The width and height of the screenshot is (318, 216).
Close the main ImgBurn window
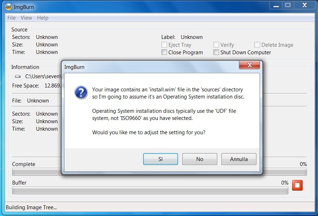pyautogui.click(x=304, y=5)
